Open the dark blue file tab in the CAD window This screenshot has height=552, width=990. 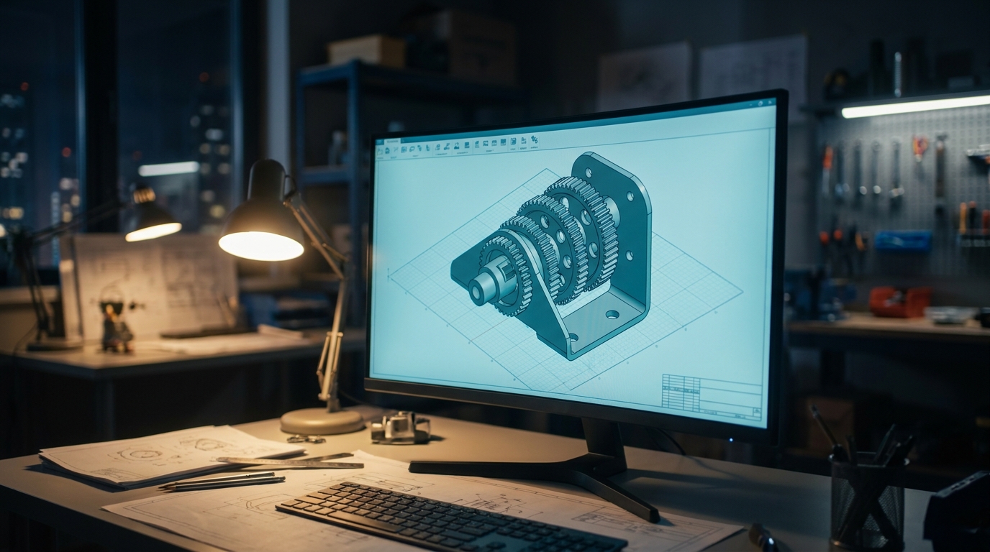pos(379,142)
